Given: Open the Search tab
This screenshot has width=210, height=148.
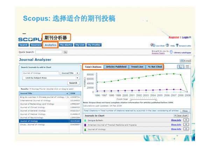Looking at the screenshot, I should pyautogui.click(x=23, y=45).
